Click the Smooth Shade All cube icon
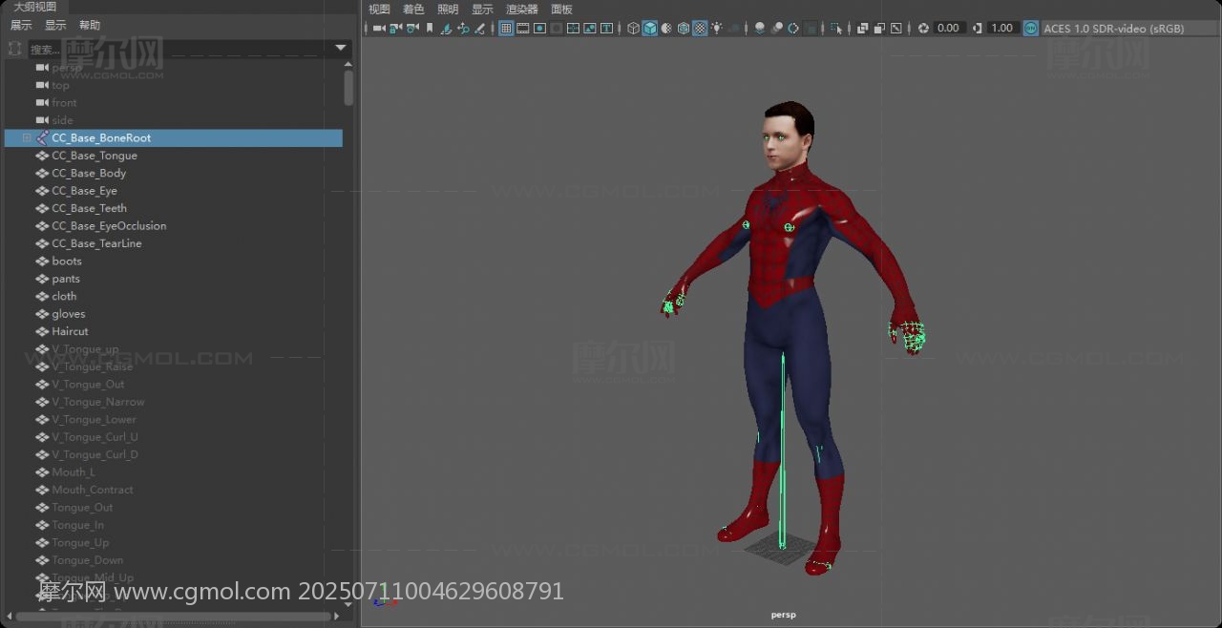Image resolution: width=1222 pixels, height=628 pixels. pos(650,29)
